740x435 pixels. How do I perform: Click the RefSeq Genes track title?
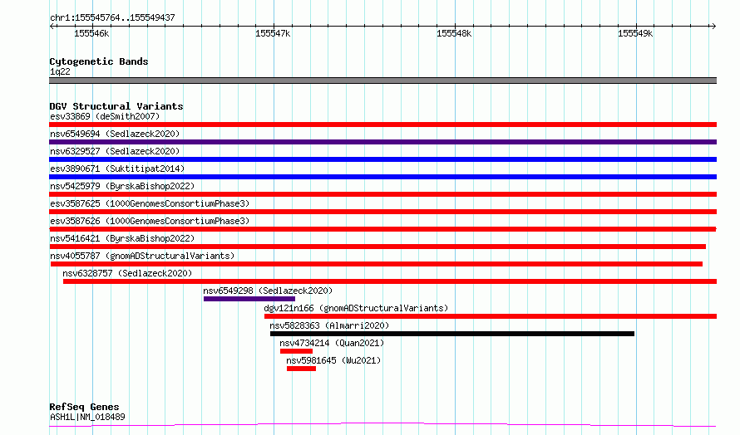[x=84, y=407]
